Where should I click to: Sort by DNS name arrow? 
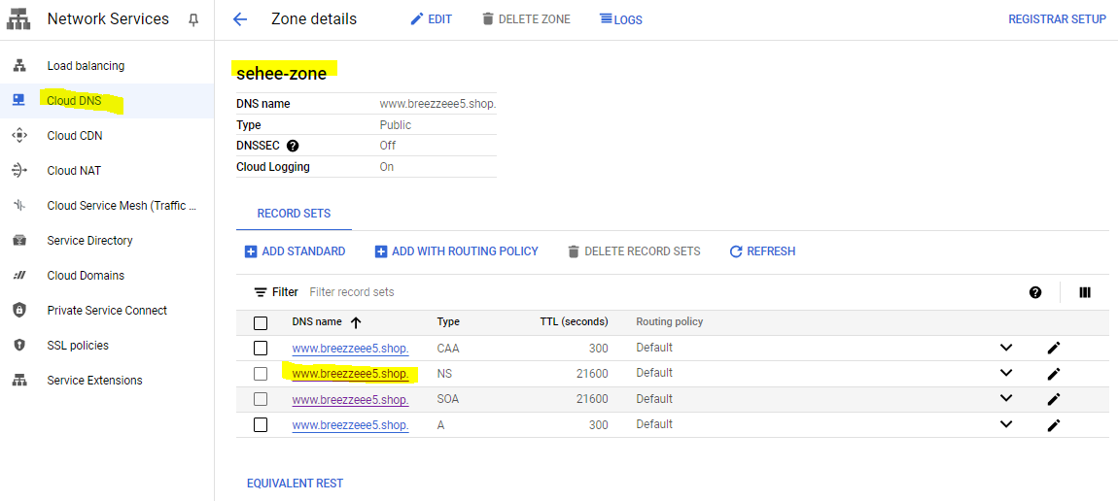356,322
